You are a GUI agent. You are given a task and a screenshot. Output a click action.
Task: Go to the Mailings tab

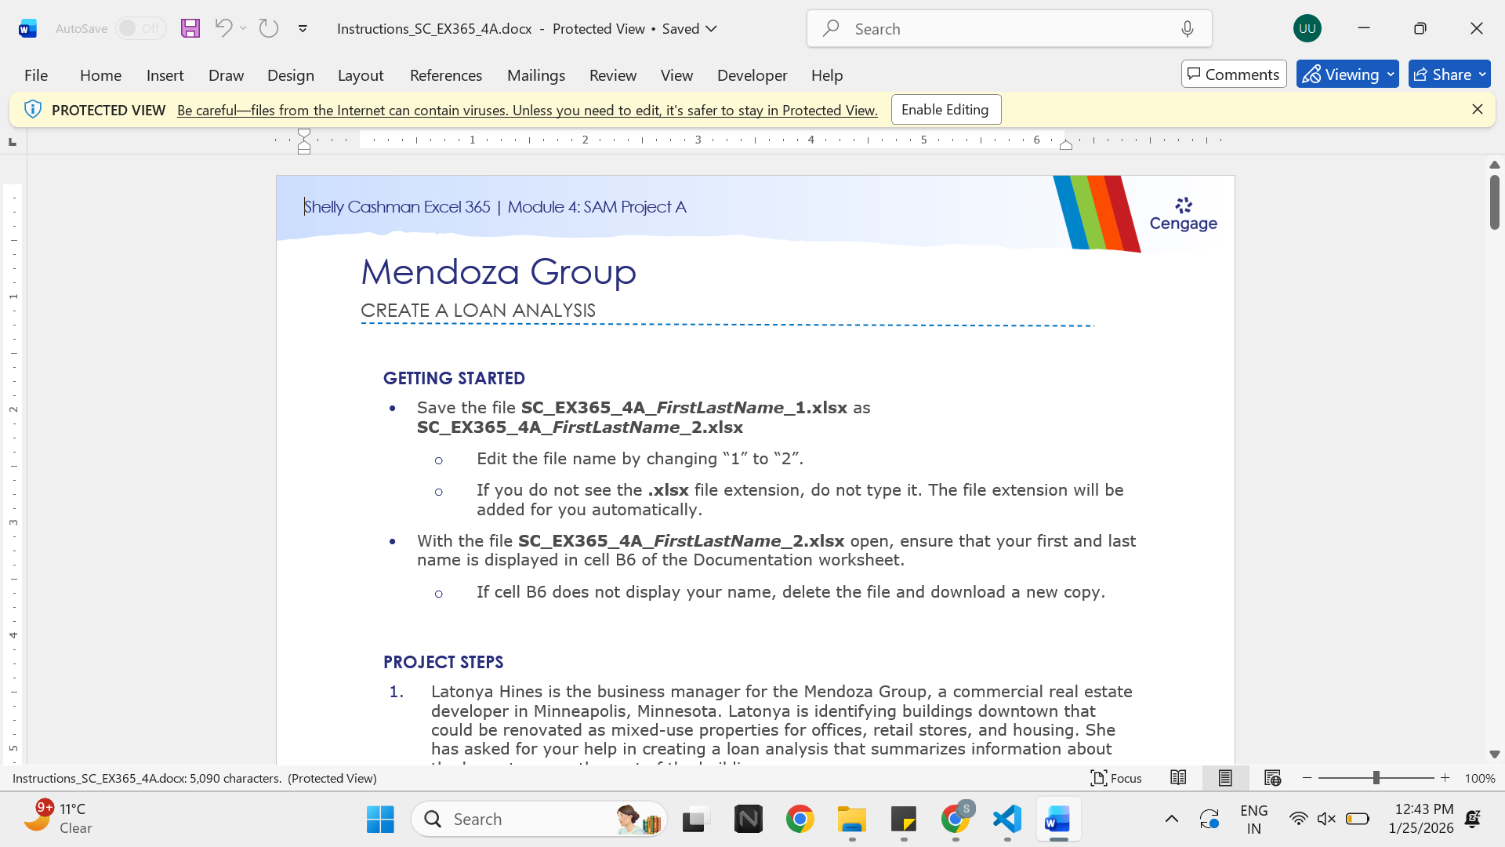536,75
